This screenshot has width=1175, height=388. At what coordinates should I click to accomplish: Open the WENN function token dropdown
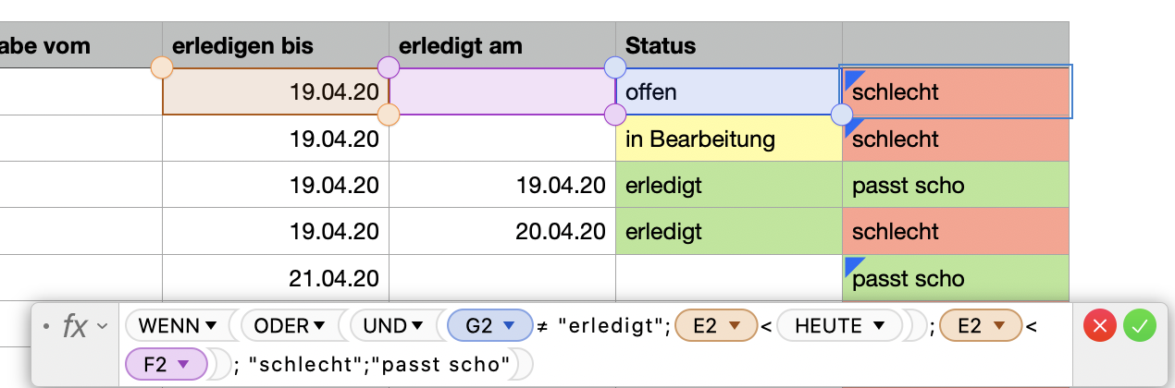click(x=211, y=325)
